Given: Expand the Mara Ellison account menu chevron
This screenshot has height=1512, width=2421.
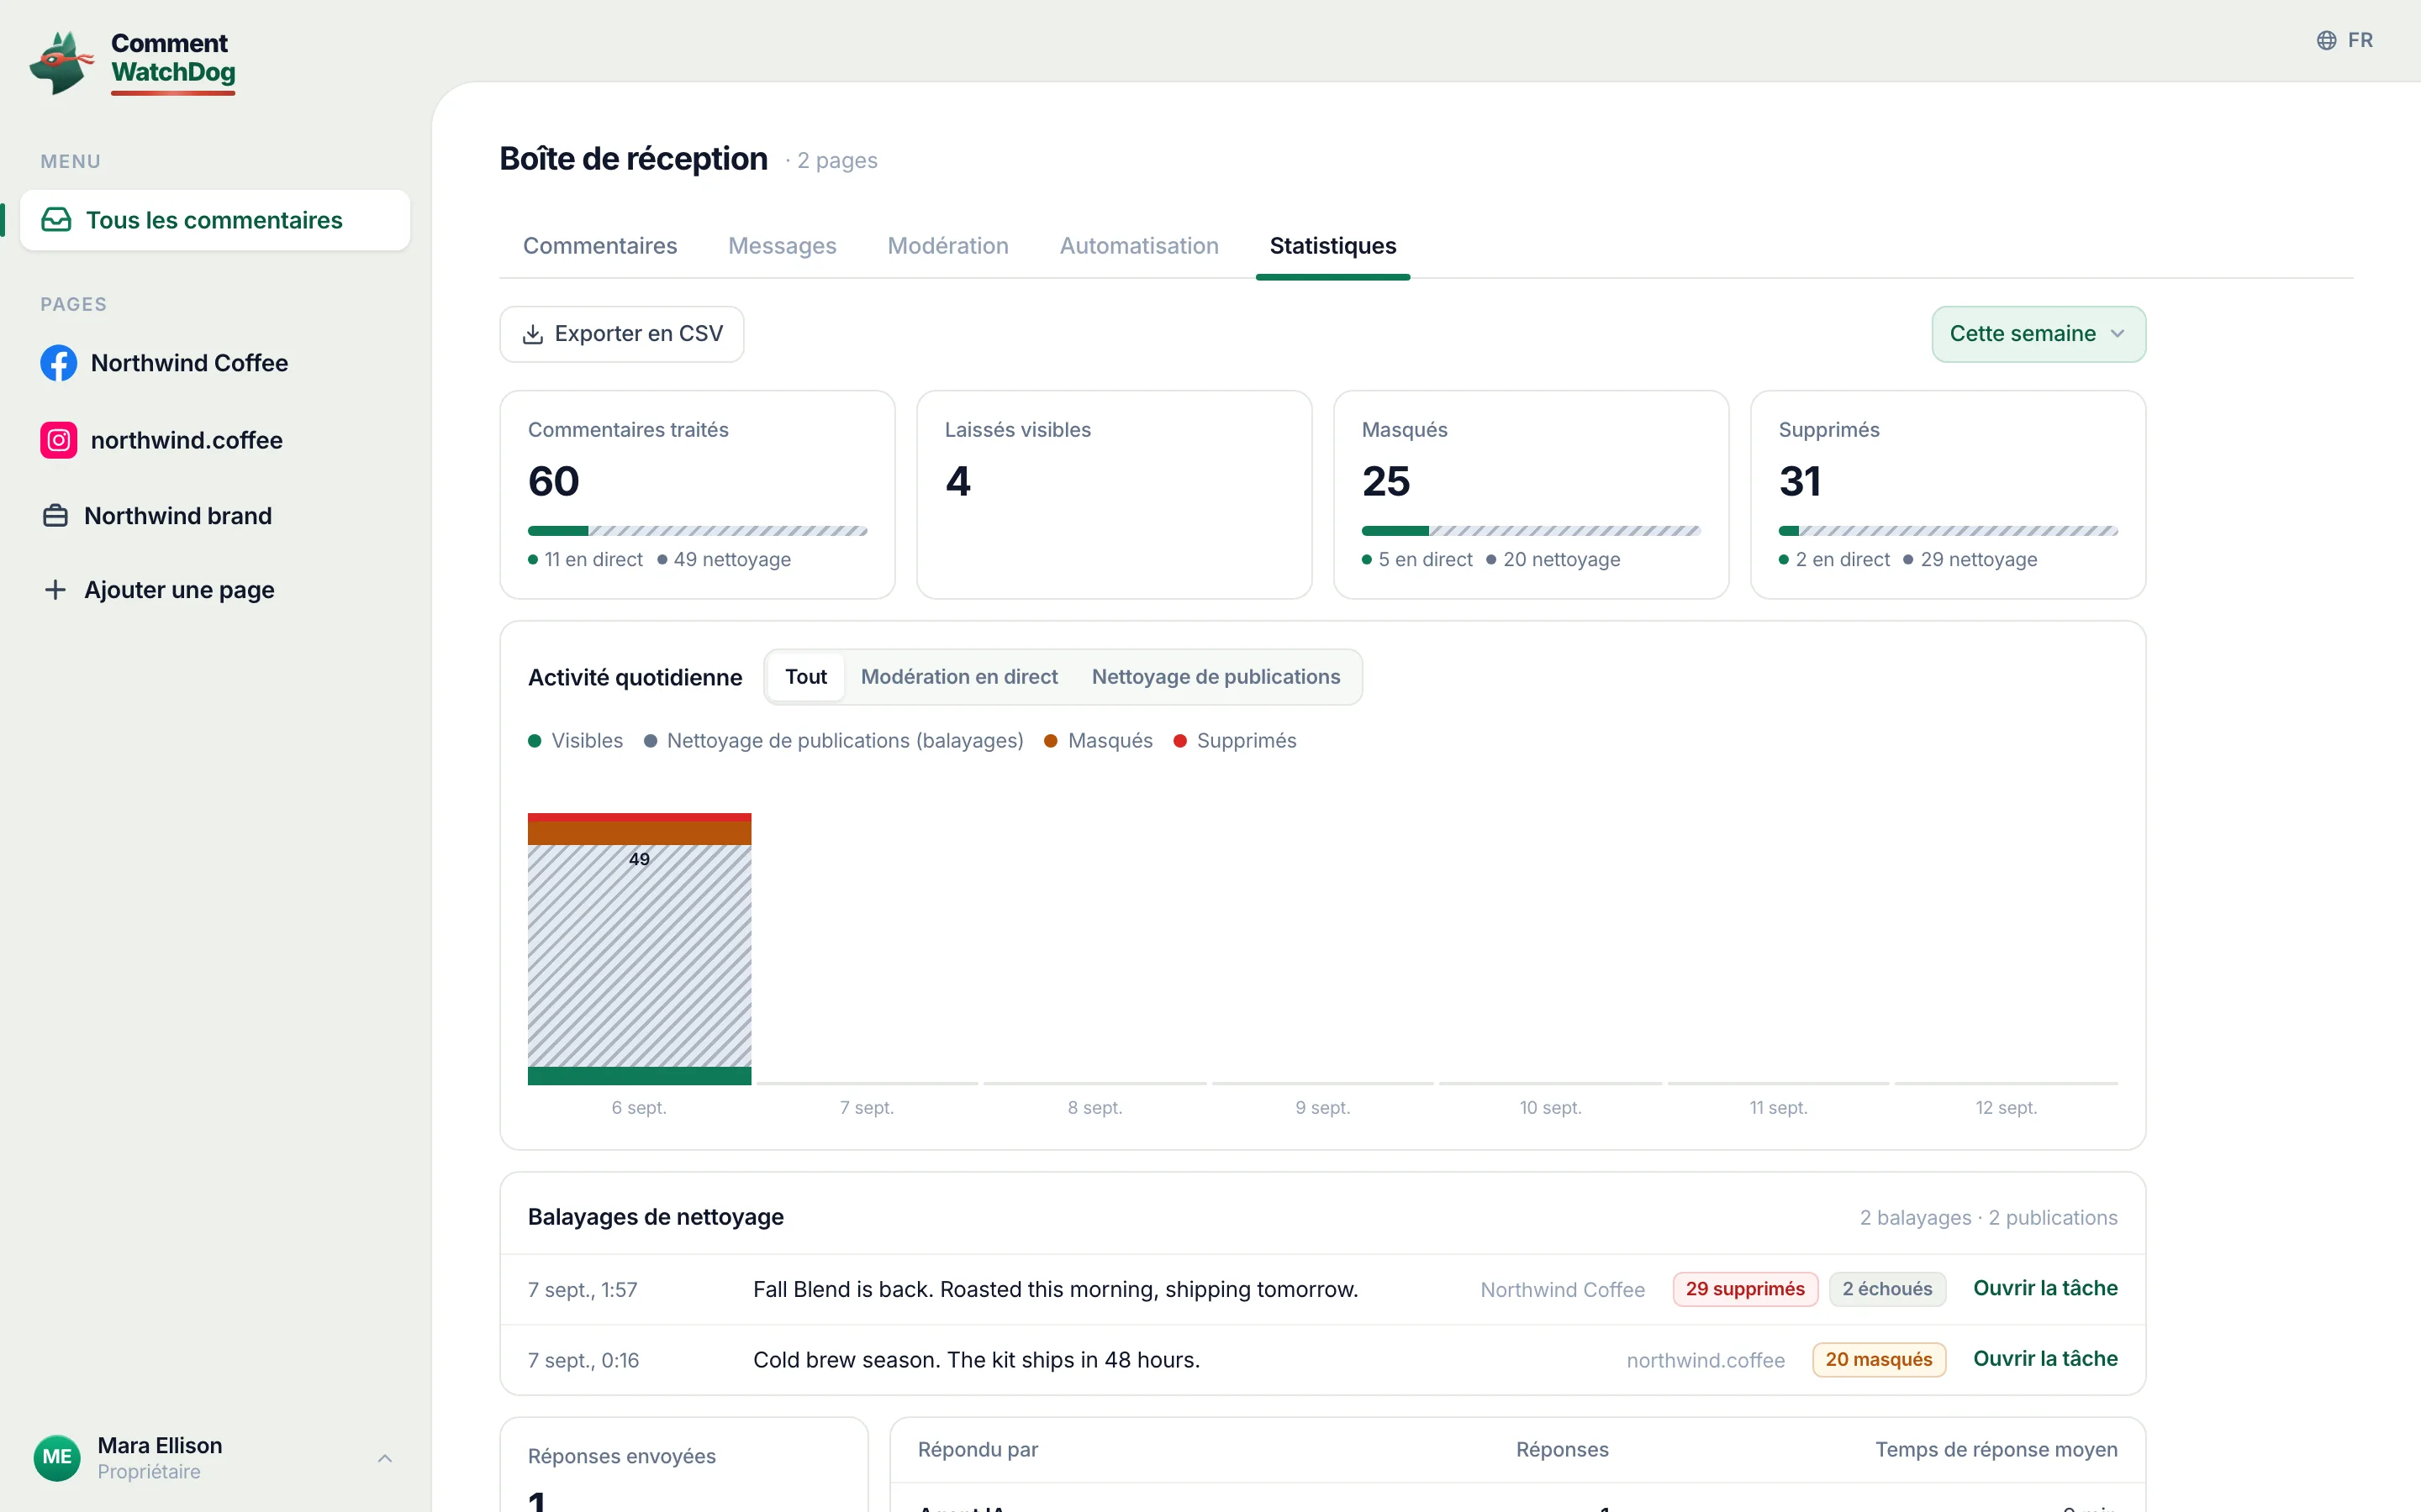Looking at the screenshot, I should (385, 1458).
